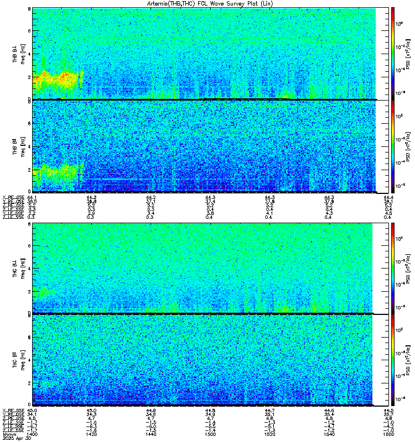
Task: Click the 1420 time tick label
Action: [91, 434]
